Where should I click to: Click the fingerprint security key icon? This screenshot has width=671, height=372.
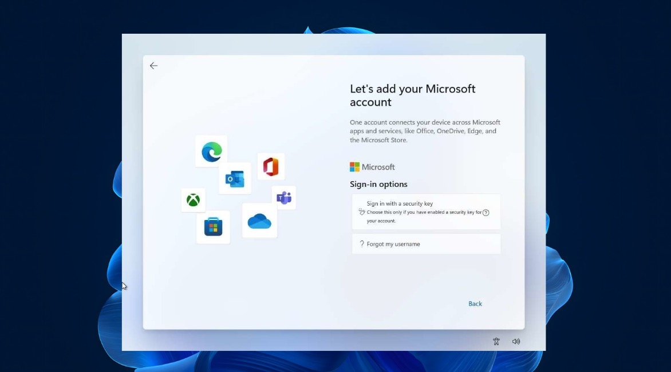[361, 212]
